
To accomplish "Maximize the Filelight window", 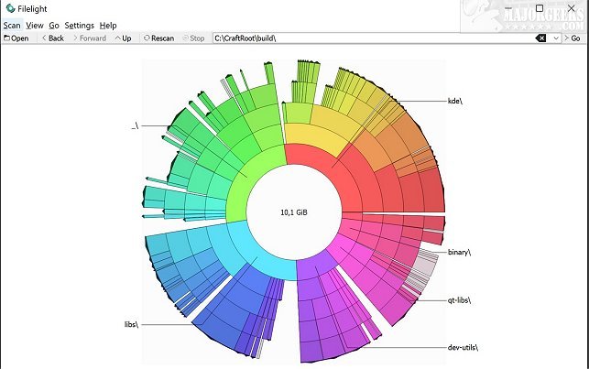I will [x=540, y=8].
